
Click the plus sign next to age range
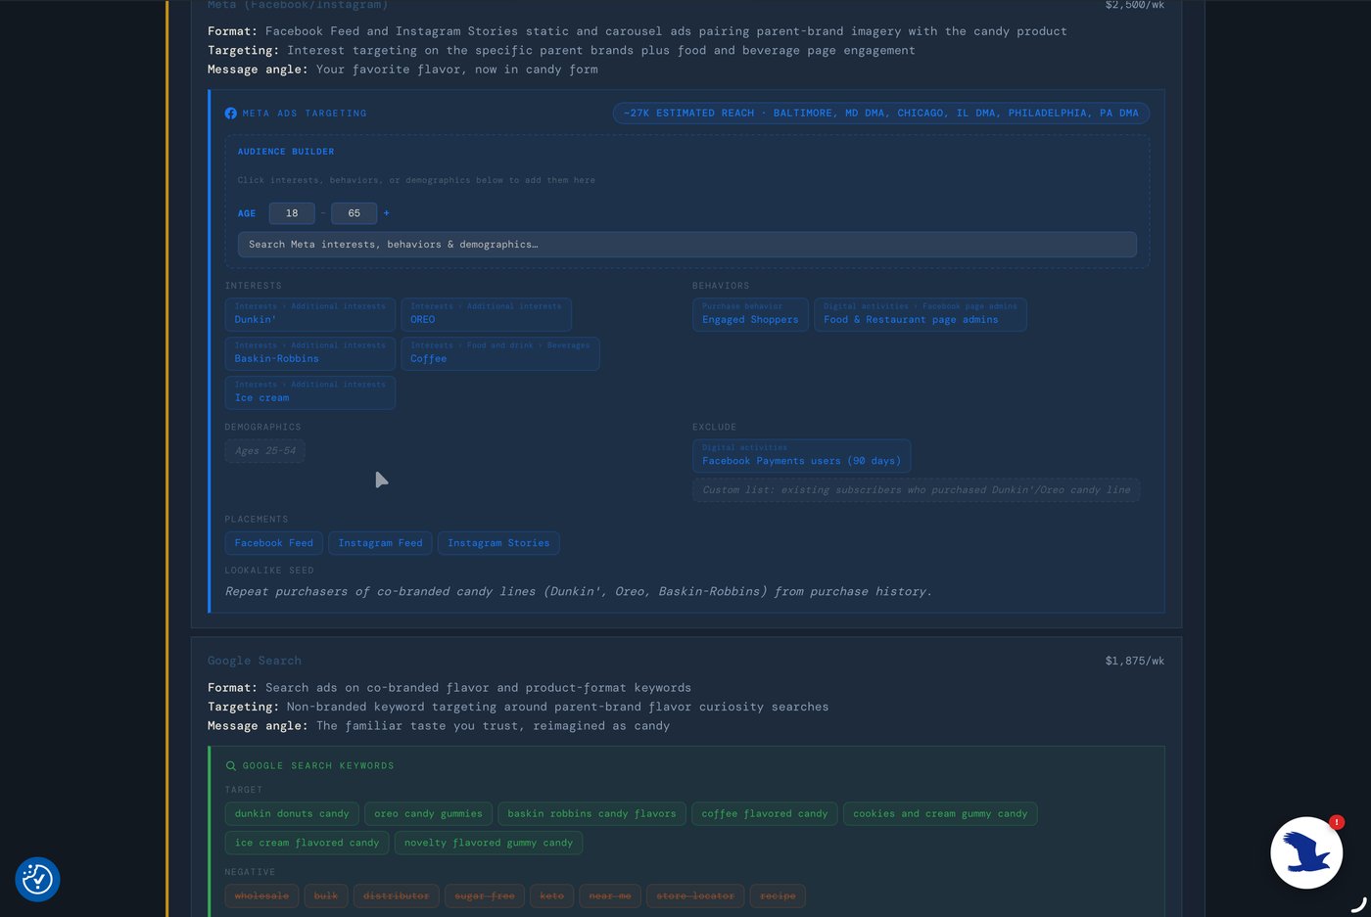pos(387,213)
